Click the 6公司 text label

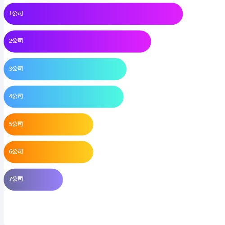[16, 152]
